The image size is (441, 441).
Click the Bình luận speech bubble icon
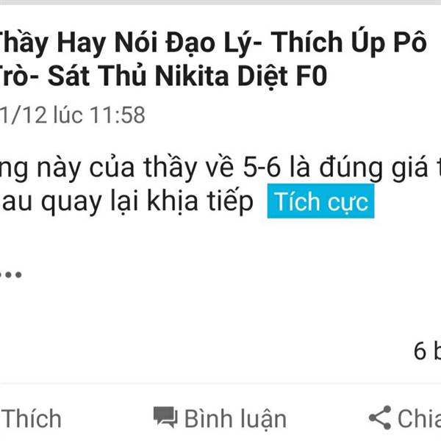click(x=165, y=417)
